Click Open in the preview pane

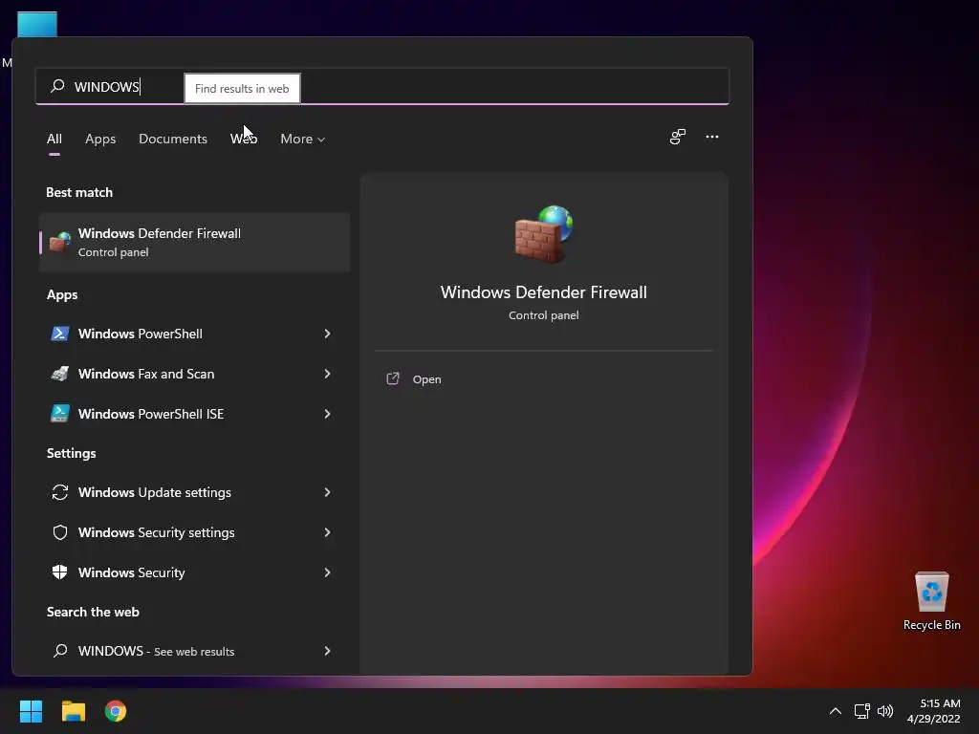coord(427,379)
